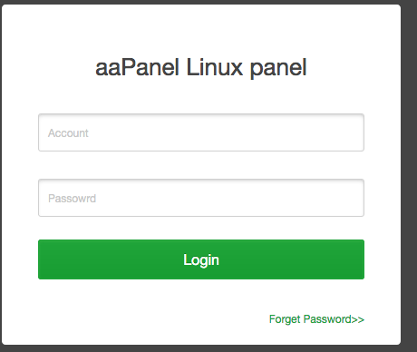Click the Account placeholder text
The width and height of the screenshot is (417, 352).
68,133
